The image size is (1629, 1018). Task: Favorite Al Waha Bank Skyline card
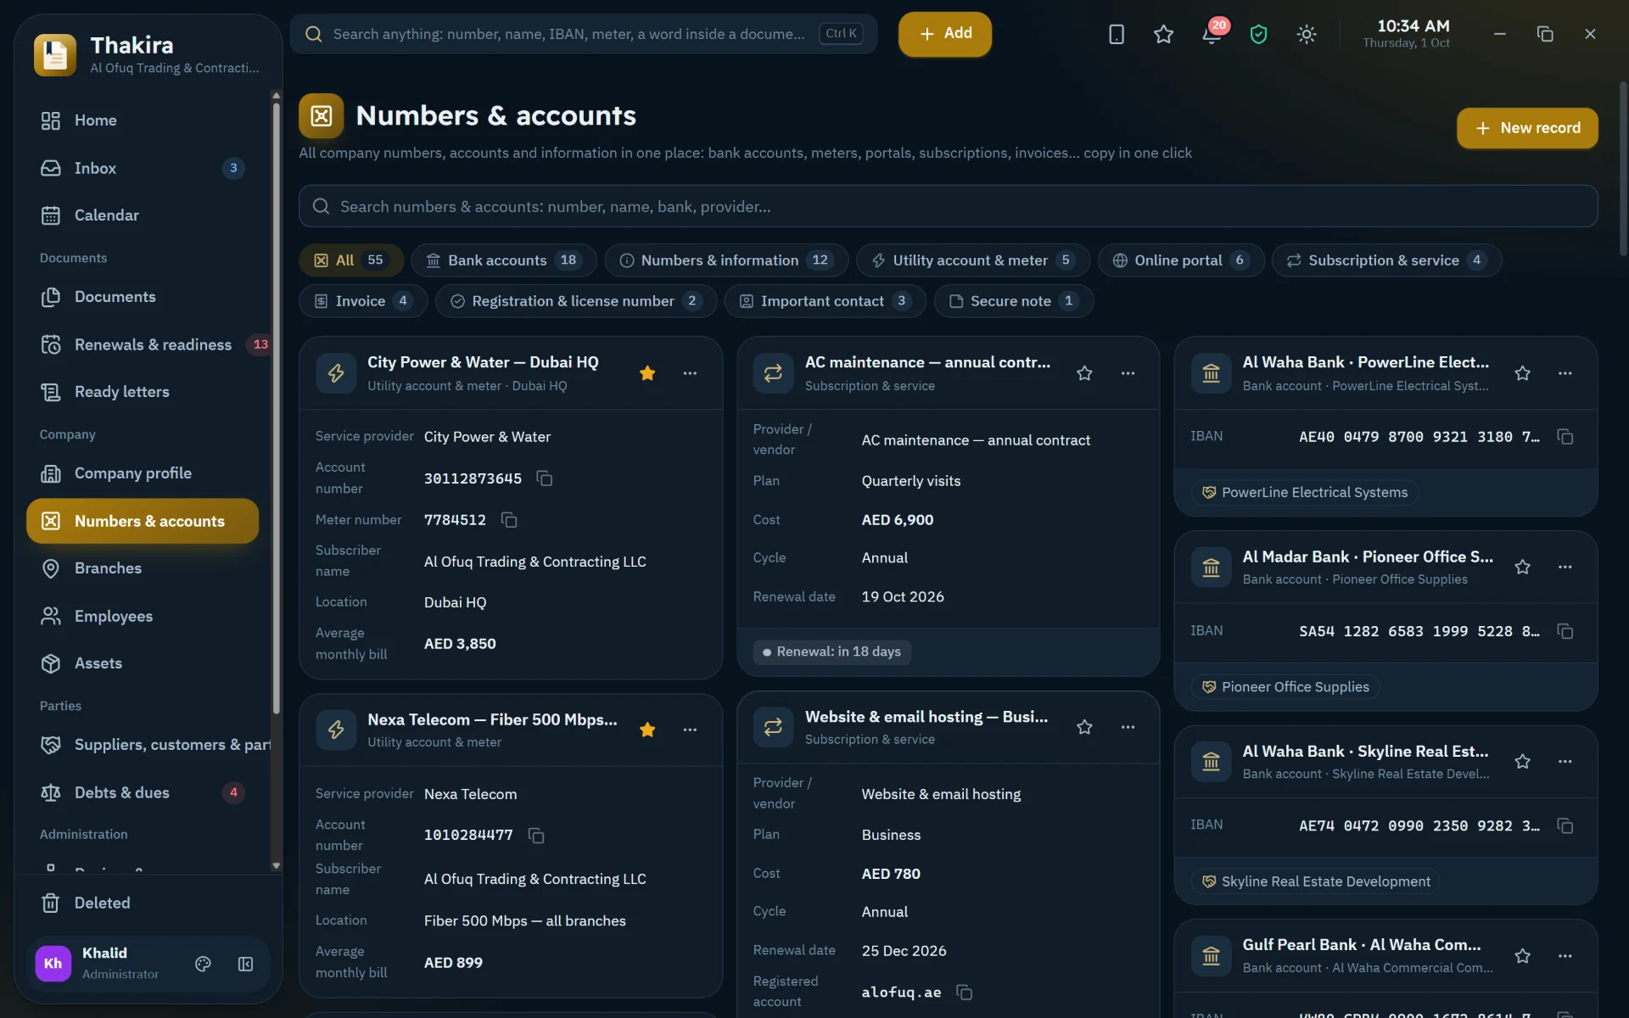pyautogui.click(x=1523, y=762)
